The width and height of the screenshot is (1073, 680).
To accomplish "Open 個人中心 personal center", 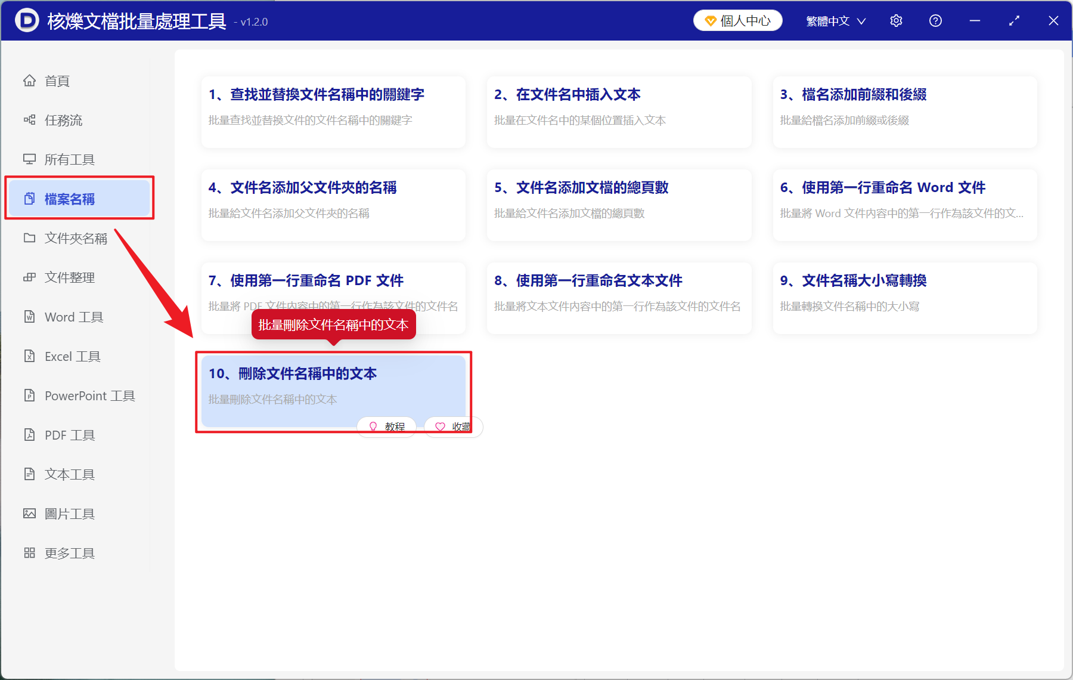I will [737, 20].
